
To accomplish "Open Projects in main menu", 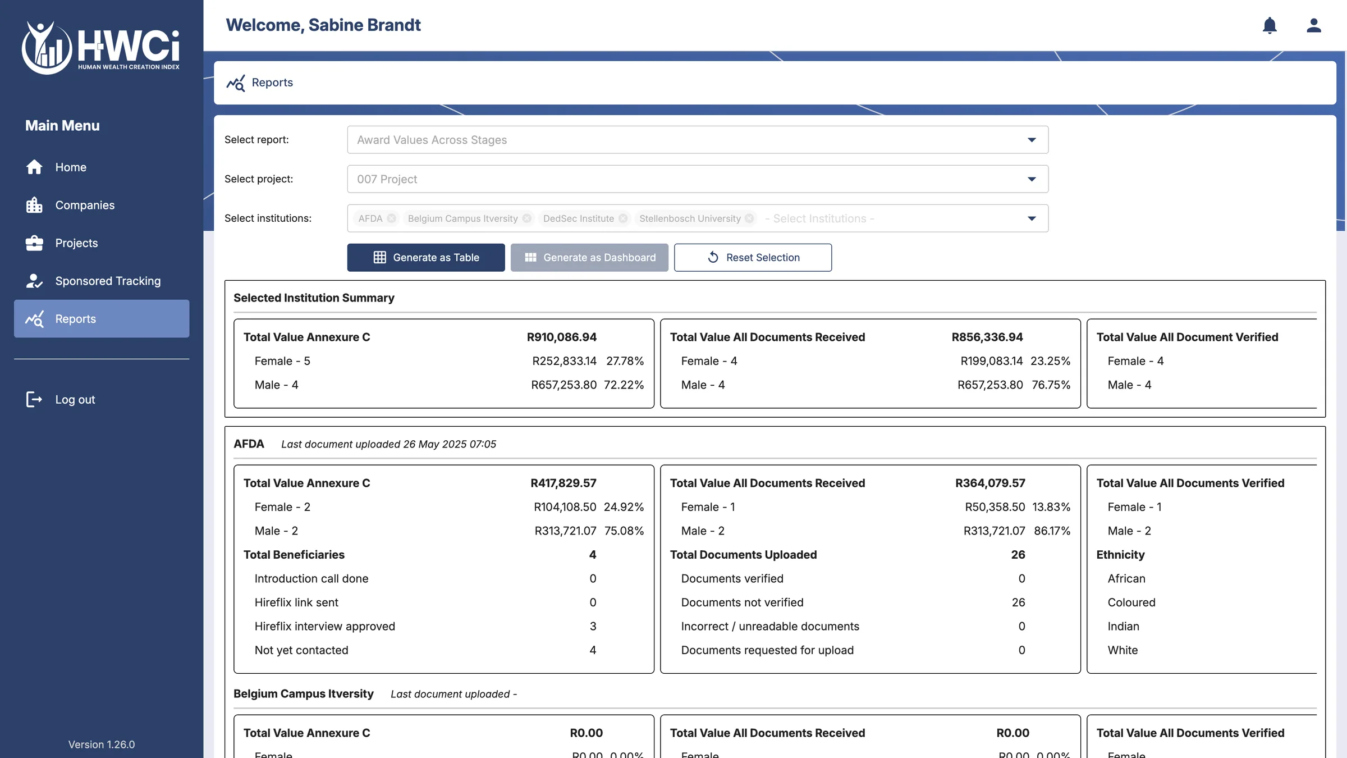I will [x=102, y=243].
